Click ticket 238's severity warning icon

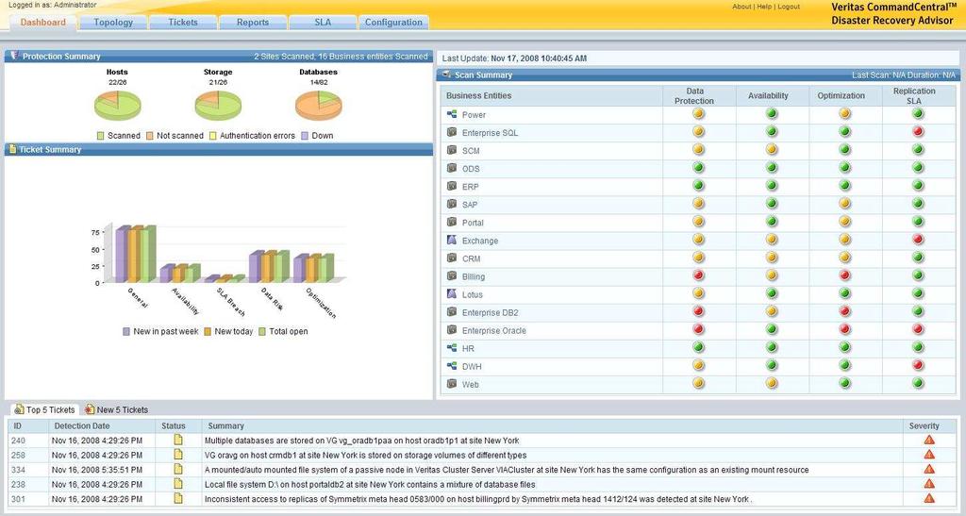click(x=929, y=484)
